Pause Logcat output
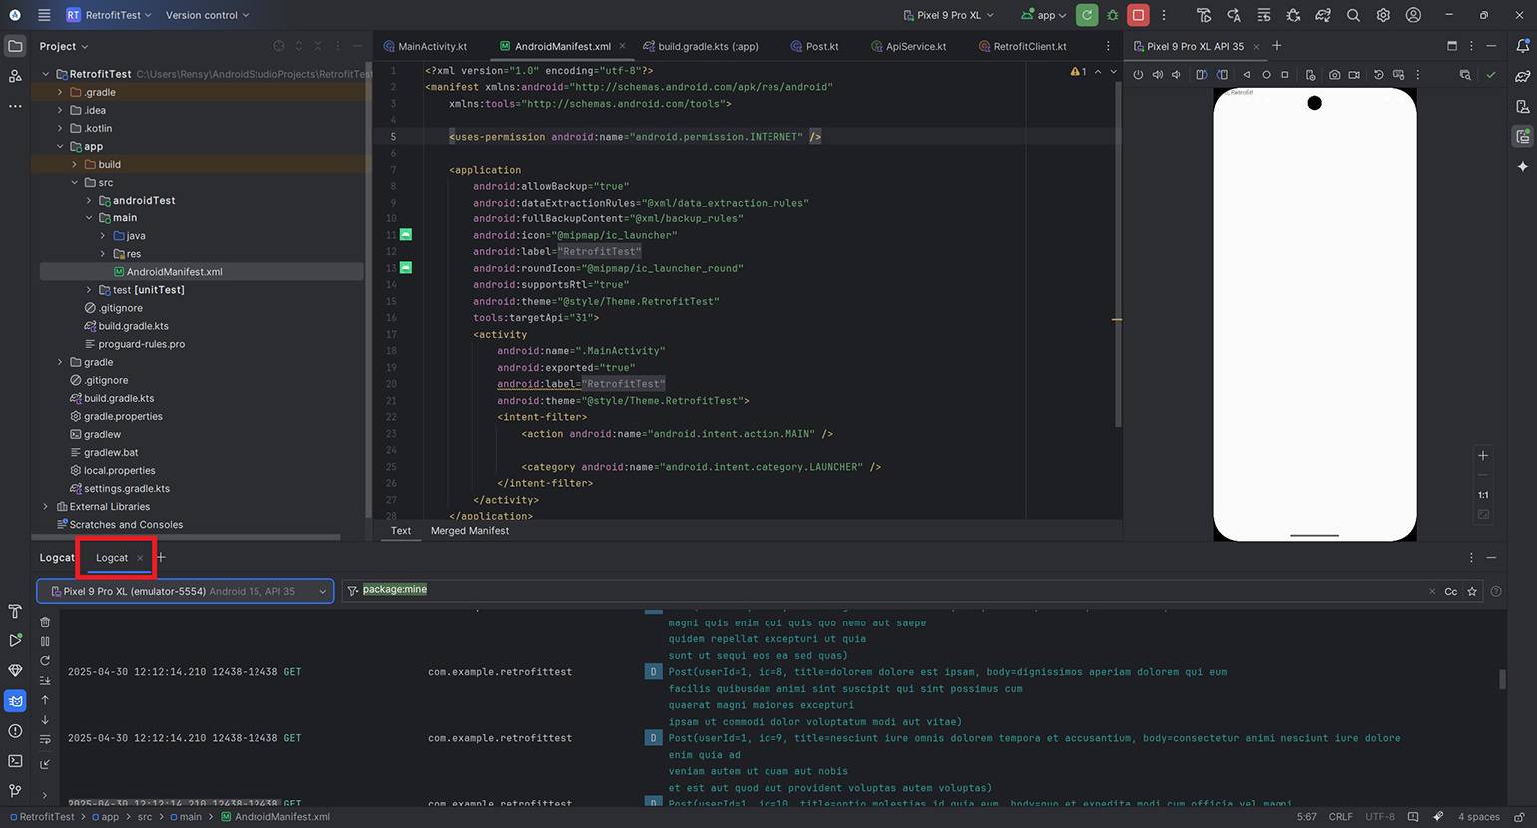The image size is (1537, 828). 45,641
